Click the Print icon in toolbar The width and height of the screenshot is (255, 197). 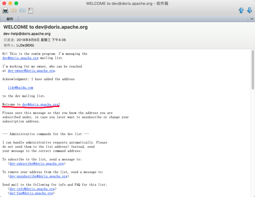point(5,11)
